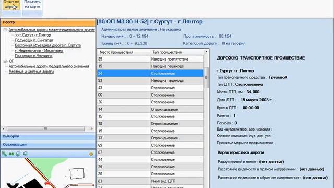Sort by 'Место происшествия' column header
The width and height of the screenshot is (334, 188).
pyautogui.click(x=124, y=52)
